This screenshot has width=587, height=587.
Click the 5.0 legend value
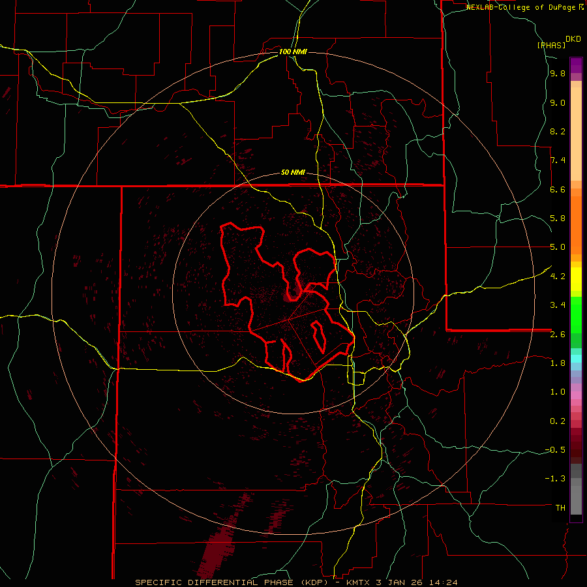pos(558,247)
